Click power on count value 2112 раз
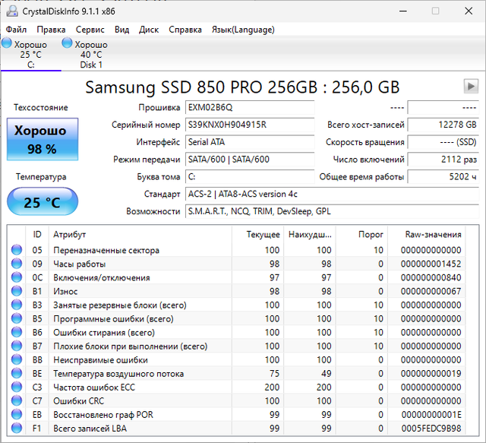The image size is (486, 443). pyautogui.click(x=443, y=160)
